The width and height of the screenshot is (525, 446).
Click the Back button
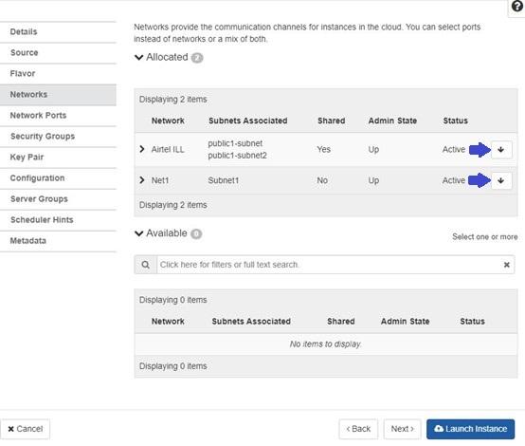[358, 429]
